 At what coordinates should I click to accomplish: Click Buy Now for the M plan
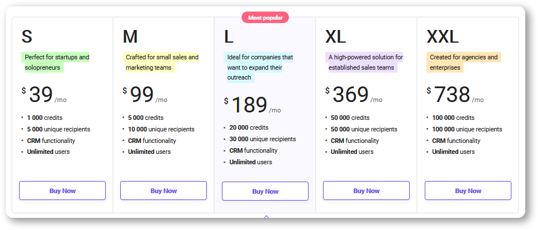click(x=164, y=191)
